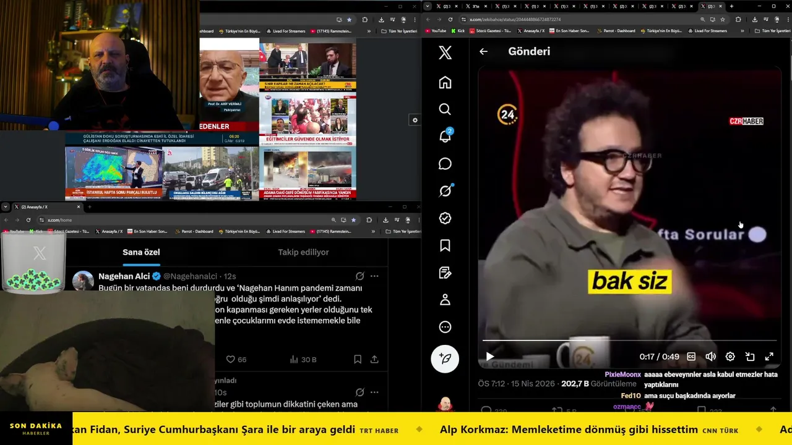
Task: Play the video in Gönderi post
Action: (489, 357)
